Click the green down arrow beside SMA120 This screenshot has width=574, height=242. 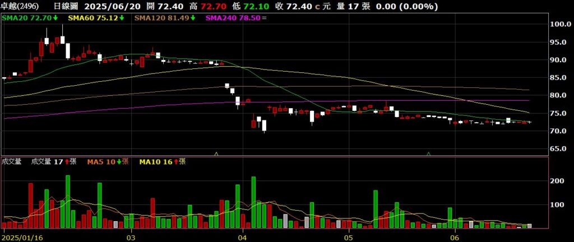click(193, 18)
